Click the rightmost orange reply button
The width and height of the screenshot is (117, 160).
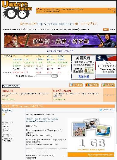pyautogui.click(x=108, y=85)
